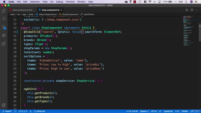Image resolution: width=201 pixels, height=113 pixels.
Task: Change the LF end of line sequence
Action: click(160, 111)
